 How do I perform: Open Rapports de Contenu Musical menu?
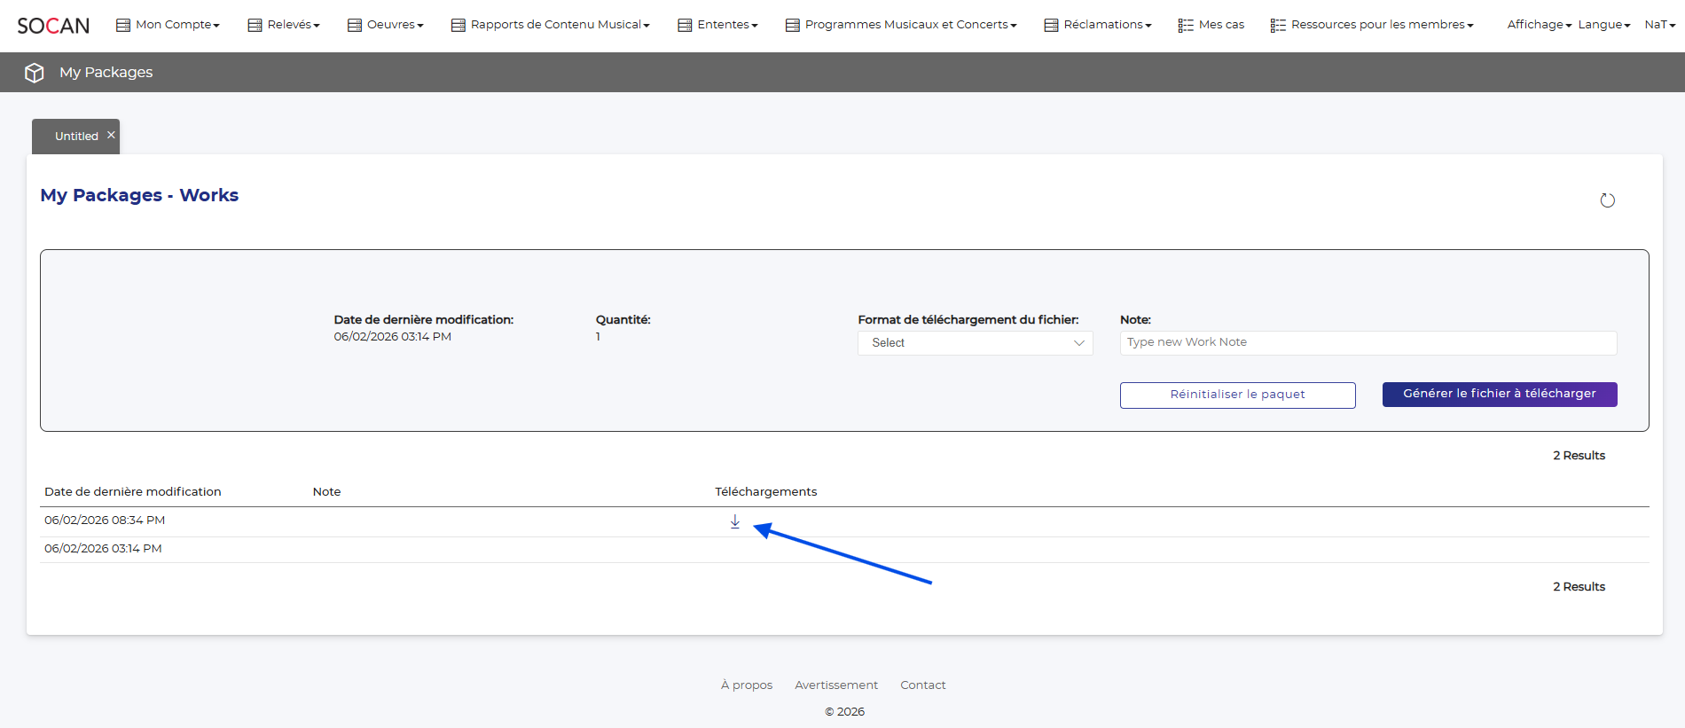551,25
